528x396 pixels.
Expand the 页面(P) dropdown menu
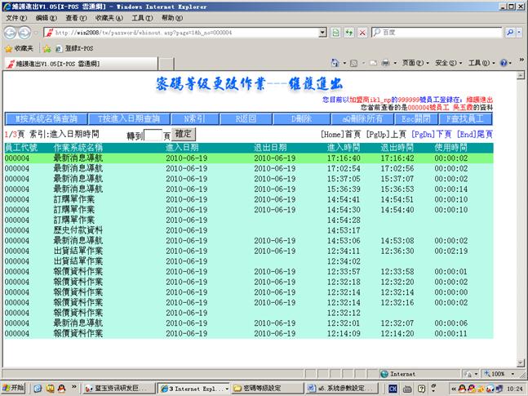tap(413, 63)
